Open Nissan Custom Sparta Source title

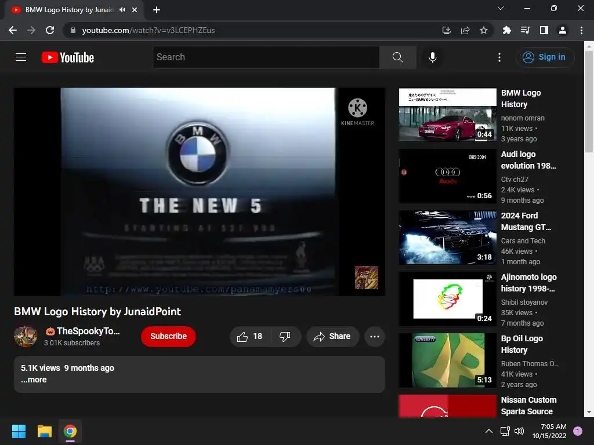pyautogui.click(x=529, y=406)
